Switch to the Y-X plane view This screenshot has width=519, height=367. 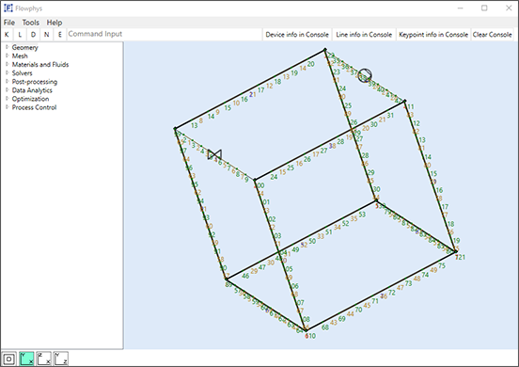point(26,359)
